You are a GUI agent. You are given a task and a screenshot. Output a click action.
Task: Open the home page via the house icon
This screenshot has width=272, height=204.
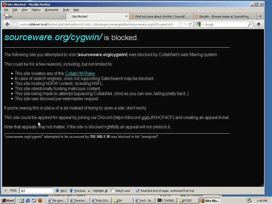coord(259,24)
